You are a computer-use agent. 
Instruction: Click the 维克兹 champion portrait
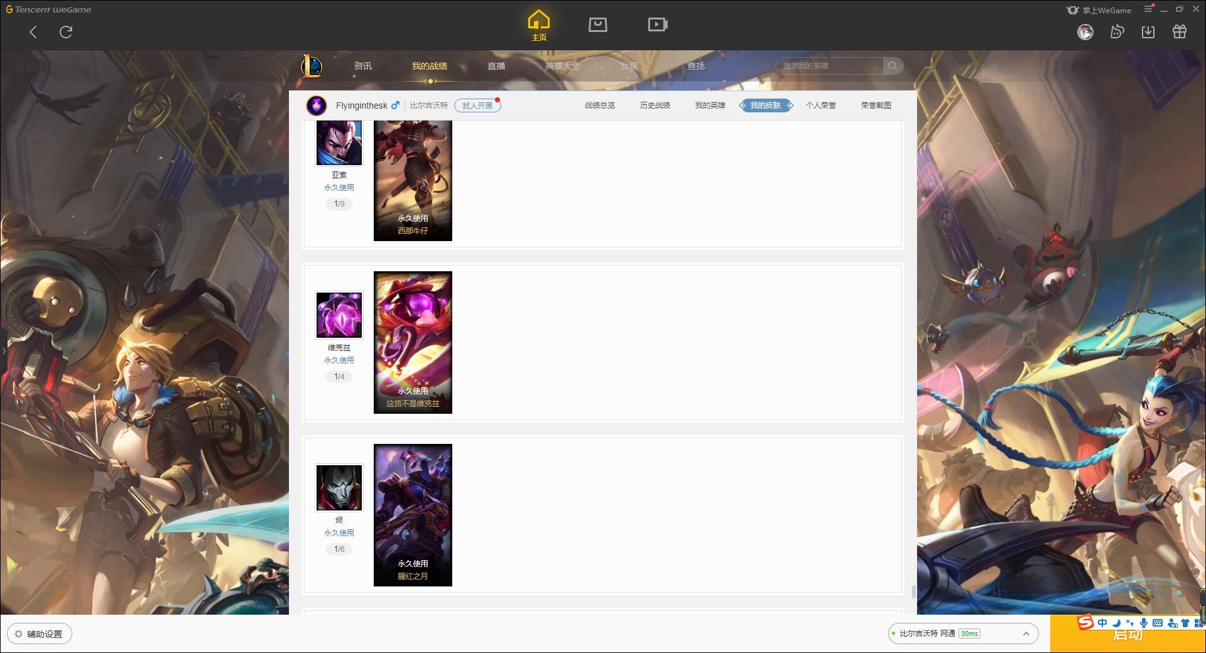(x=339, y=315)
